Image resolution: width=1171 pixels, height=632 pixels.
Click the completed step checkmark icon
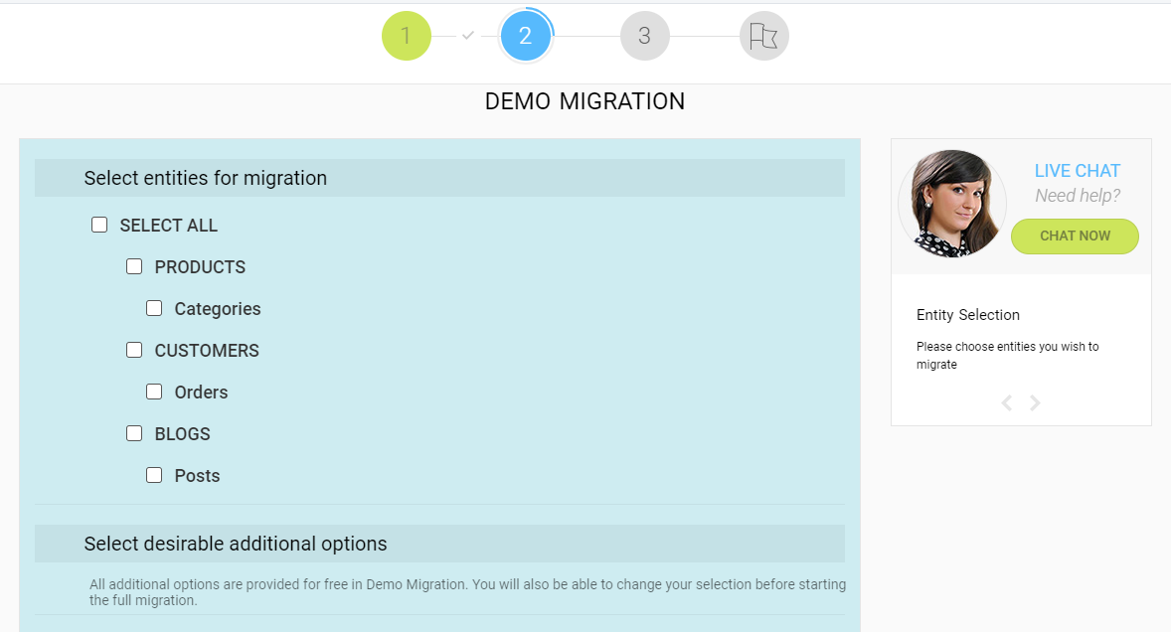pyautogui.click(x=468, y=35)
